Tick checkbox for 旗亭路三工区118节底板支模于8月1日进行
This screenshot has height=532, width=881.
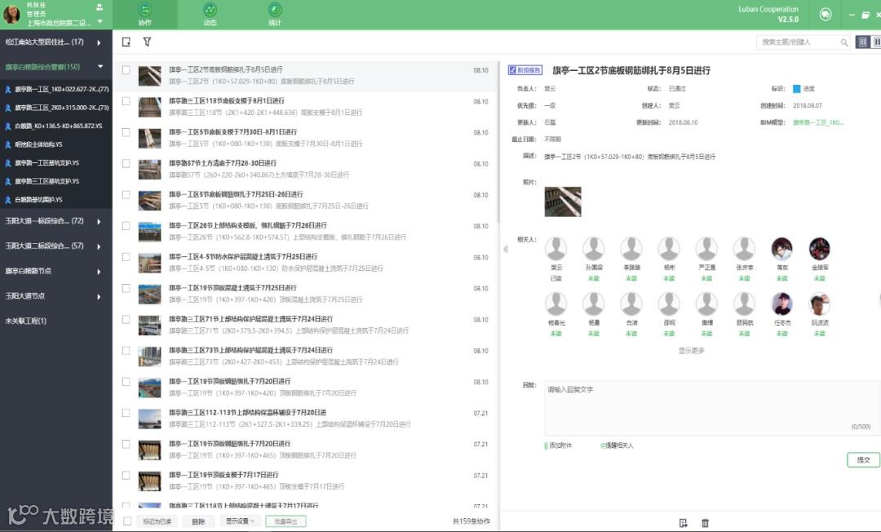click(x=126, y=102)
